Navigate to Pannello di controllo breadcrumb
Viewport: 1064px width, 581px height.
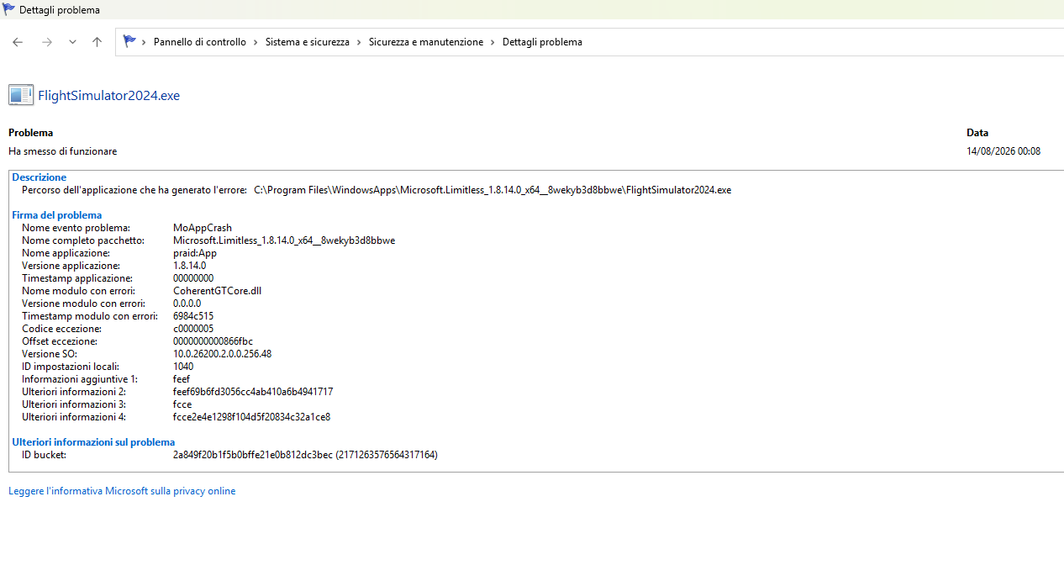tap(200, 42)
